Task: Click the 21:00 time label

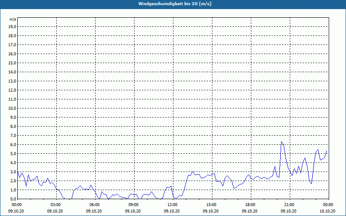Action: pyautogui.click(x=290, y=205)
